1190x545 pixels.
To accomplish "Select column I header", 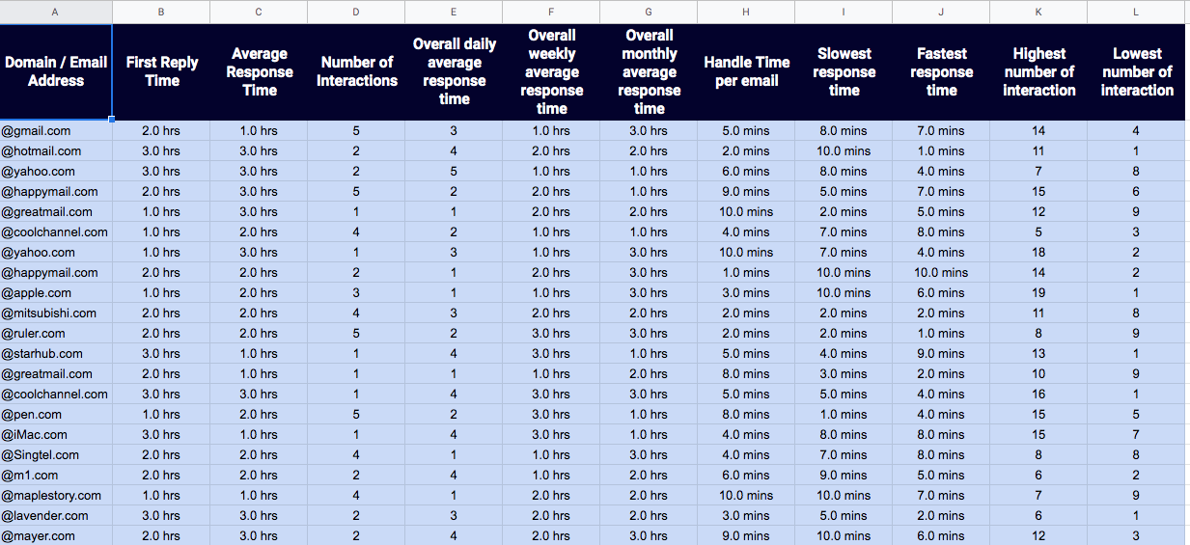I will click(844, 12).
